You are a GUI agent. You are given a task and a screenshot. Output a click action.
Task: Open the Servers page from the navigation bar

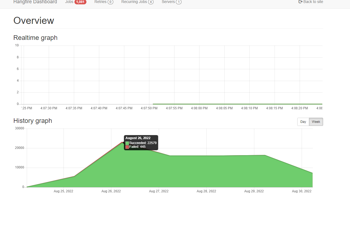[x=168, y=2]
